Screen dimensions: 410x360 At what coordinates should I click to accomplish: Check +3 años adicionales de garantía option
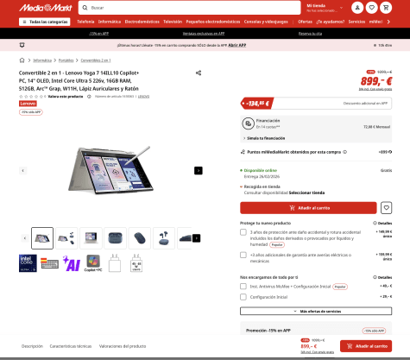(x=243, y=255)
